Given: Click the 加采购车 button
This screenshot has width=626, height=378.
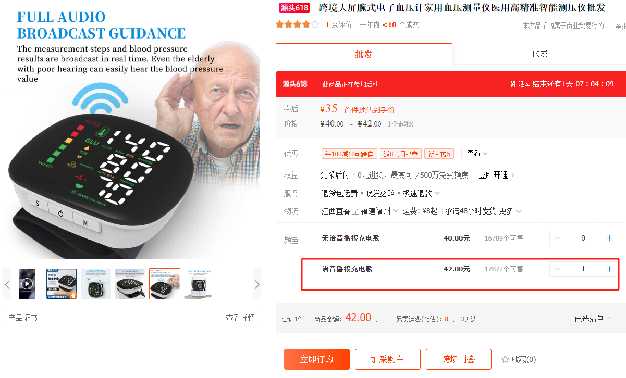Looking at the screenshot, I should coord(387,359).
